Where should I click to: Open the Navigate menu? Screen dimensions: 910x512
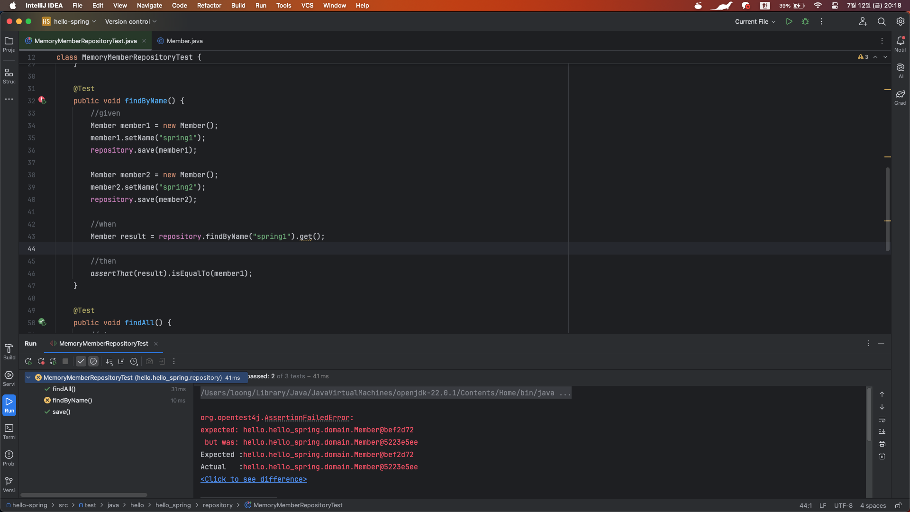tap(149, 5)
